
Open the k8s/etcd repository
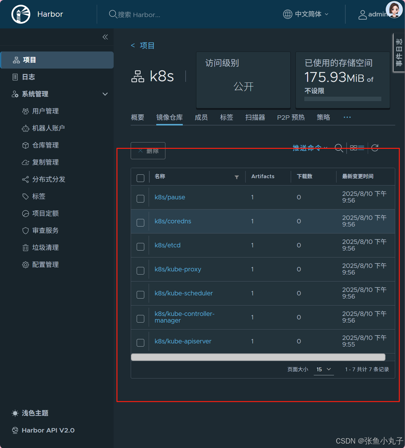(x=168, y=245)
